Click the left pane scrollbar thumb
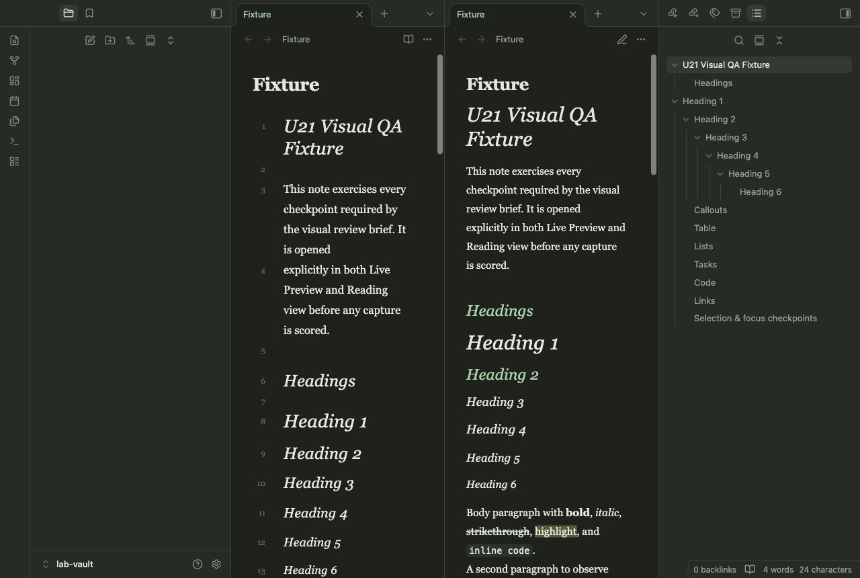860x578 pixels. click(x=440, y=104)
